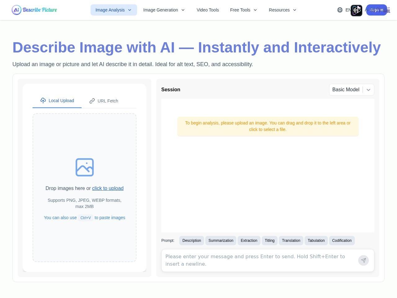Click the paper-plane send icon

(364, 260)
